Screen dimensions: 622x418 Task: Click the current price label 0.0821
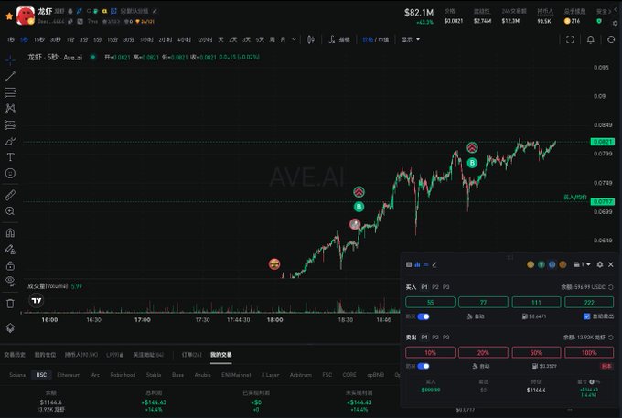pyautogui.click(x=603, y=142)
